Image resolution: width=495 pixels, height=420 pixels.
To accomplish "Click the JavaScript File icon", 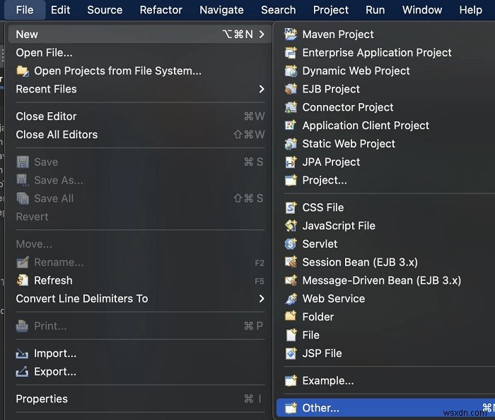I will 291,226.
